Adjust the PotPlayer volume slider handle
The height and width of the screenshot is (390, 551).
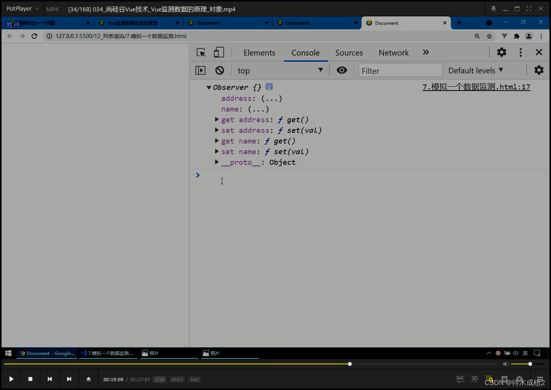click(530, 364)
